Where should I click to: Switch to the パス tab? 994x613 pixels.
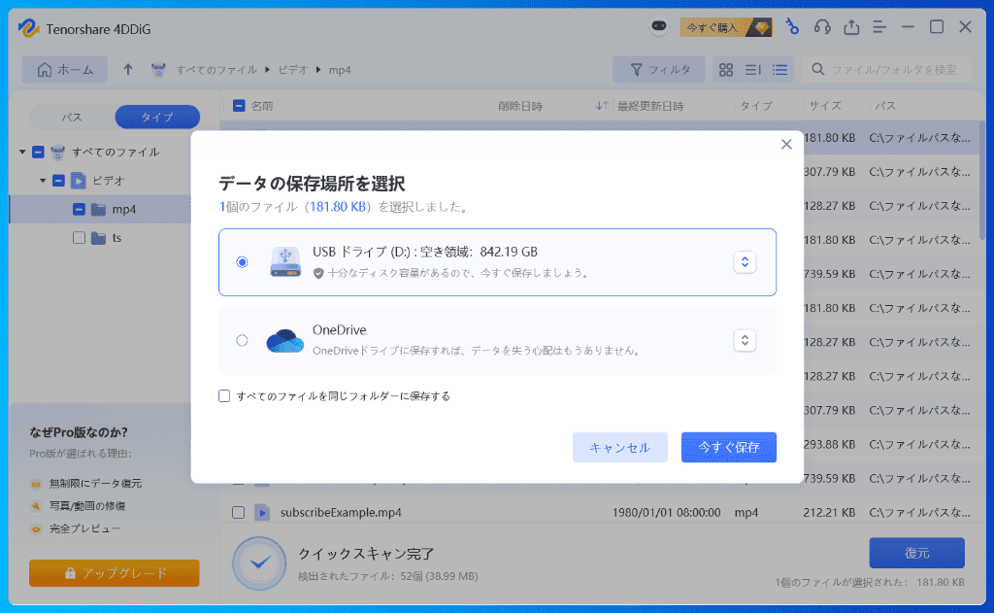(x=72, y=118)
